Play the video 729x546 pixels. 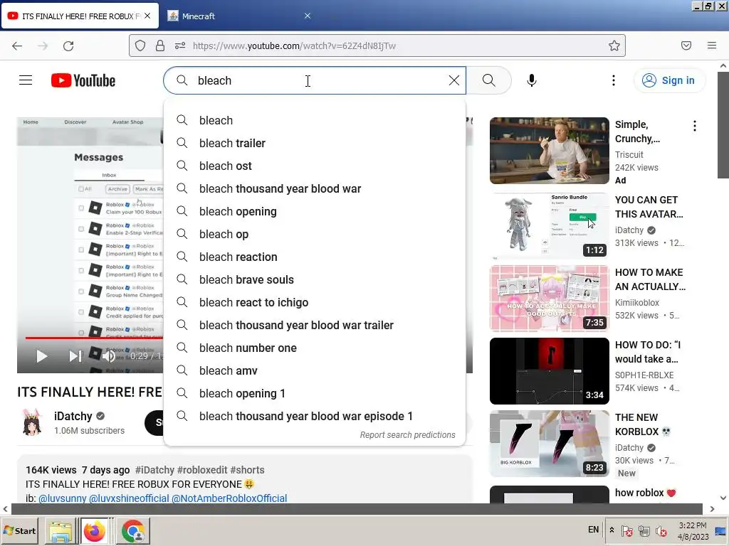coord(41,356)
